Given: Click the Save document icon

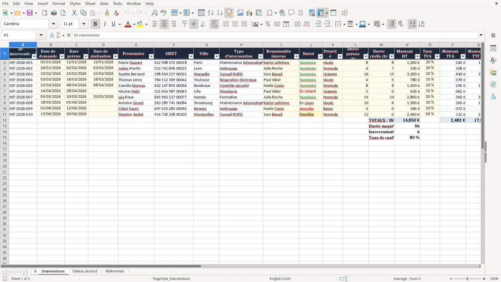Looking at the screenshot, I should 30,13.
